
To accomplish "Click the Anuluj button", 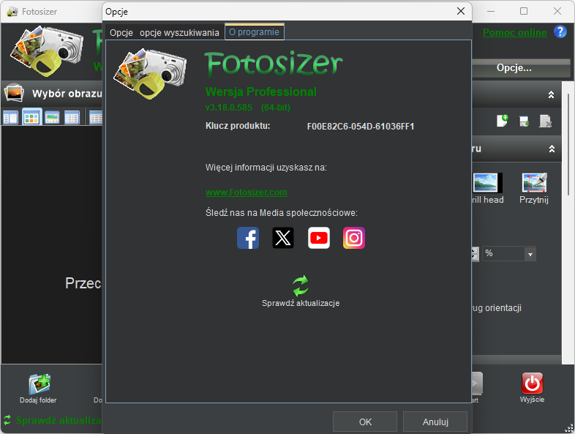I will click(435, 422).
